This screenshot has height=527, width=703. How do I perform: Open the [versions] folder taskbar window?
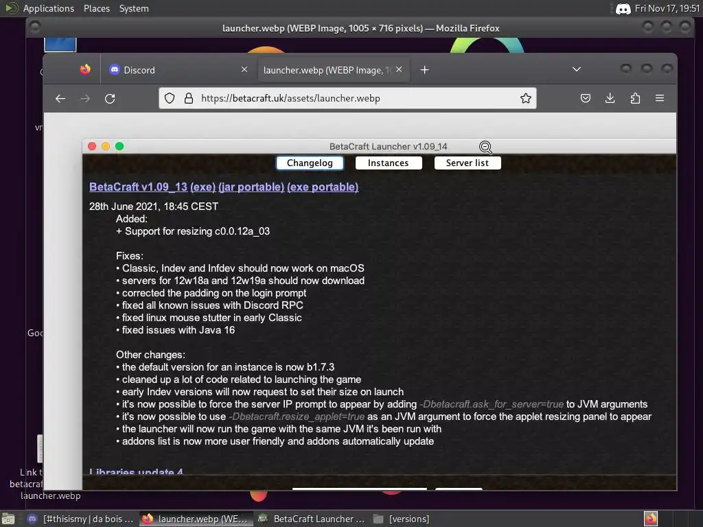point(401,519)
